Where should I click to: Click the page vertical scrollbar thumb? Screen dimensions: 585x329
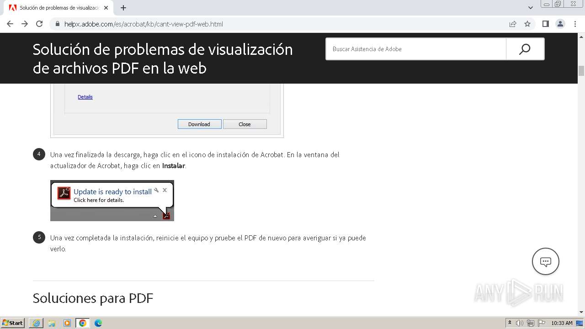click(x=581, y=71)
